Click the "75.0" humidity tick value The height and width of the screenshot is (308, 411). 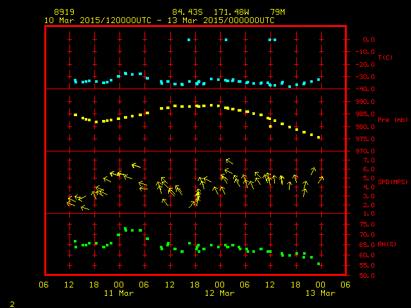tap(367, 225)
